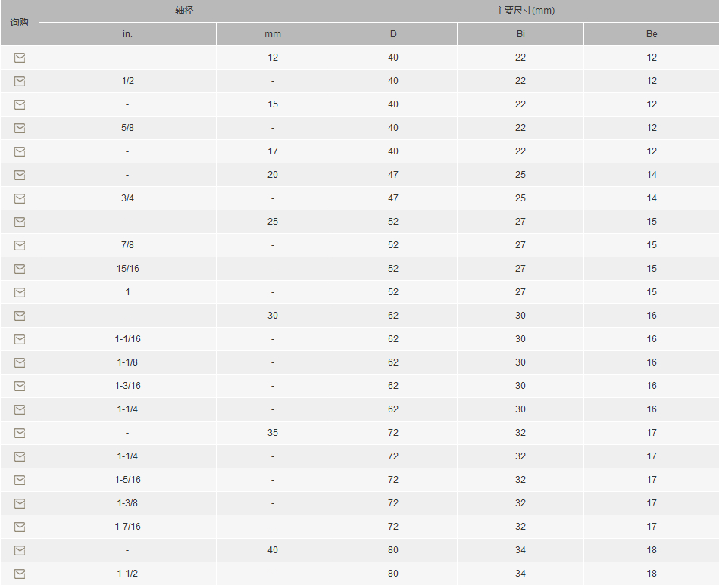Click inquiry envelope for 35 mm row
Screen dimensions: 719x588
(x=20, y=433)
